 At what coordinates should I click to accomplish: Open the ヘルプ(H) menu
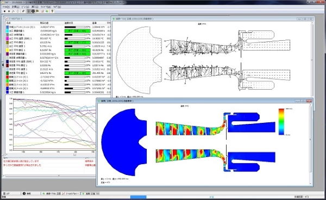[57, 7]
